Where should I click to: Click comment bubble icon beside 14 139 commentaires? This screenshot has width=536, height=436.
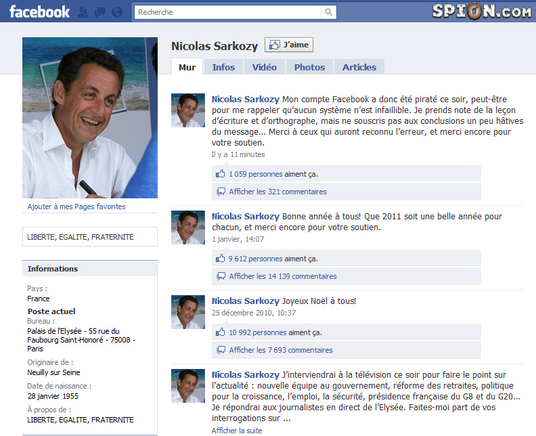pyautogui.click(x=221, y=276)
